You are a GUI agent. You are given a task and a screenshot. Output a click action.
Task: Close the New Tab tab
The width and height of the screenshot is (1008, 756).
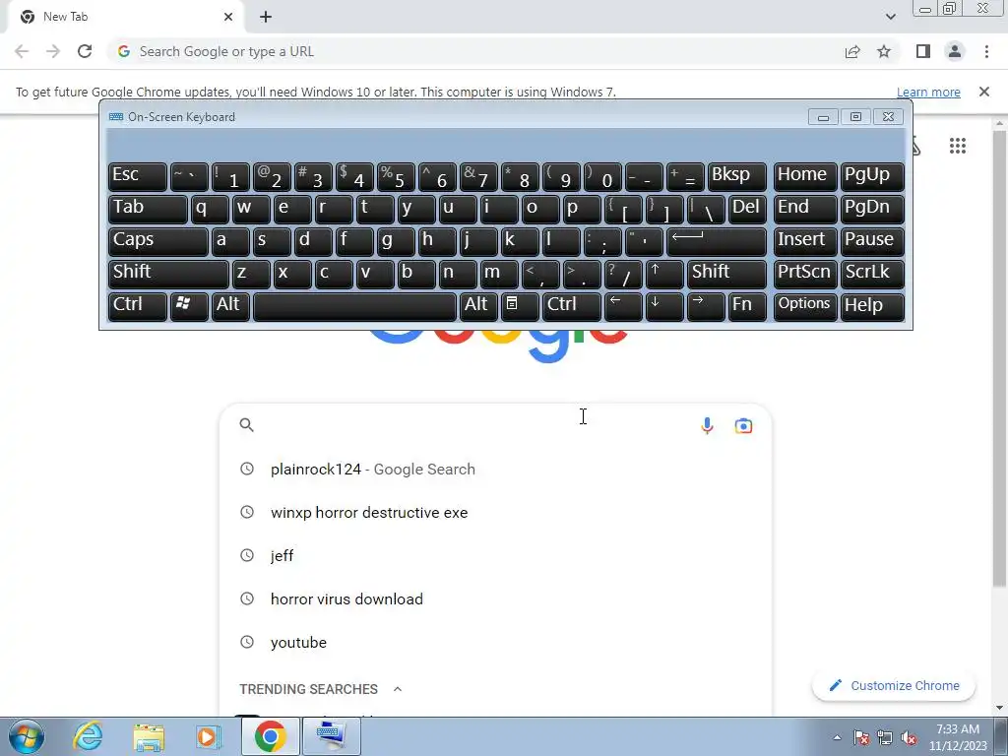coord(228,17)
